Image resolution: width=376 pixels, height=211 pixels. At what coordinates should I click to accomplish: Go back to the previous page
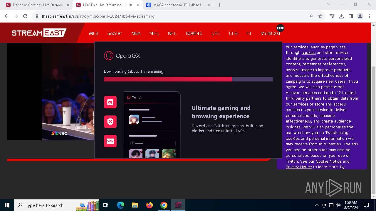6,16
